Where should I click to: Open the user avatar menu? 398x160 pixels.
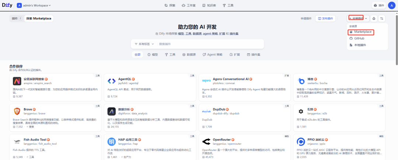pos(392,5)
